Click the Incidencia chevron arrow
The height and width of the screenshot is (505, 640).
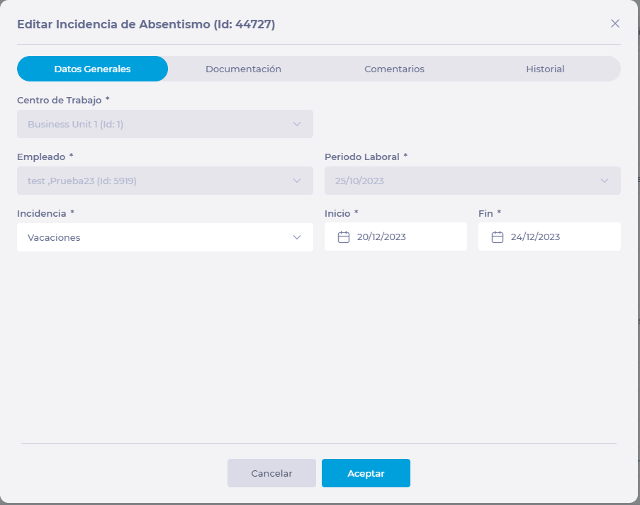click(x=297, y=237)
